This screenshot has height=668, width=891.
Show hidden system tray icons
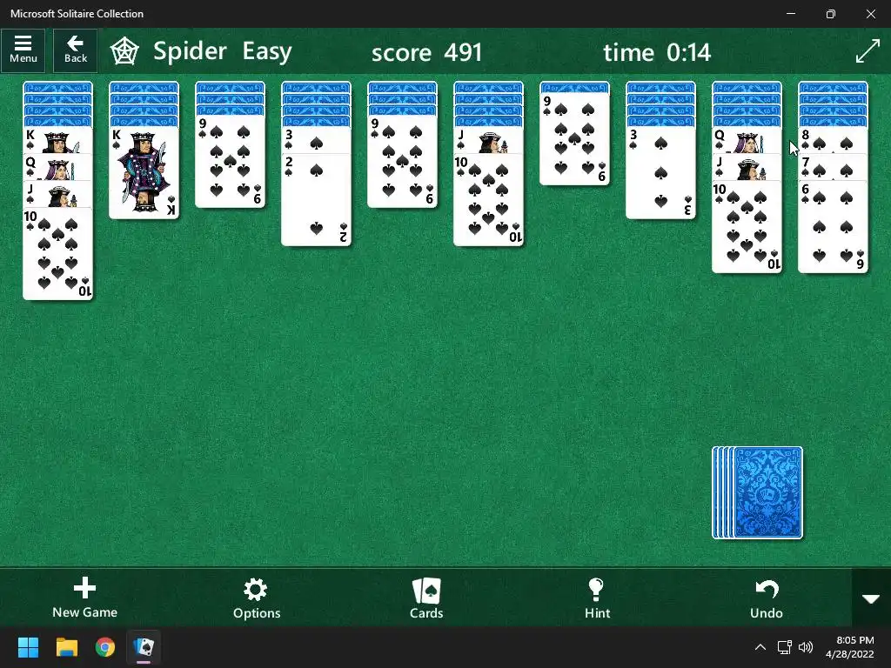[x=760, y=647]
